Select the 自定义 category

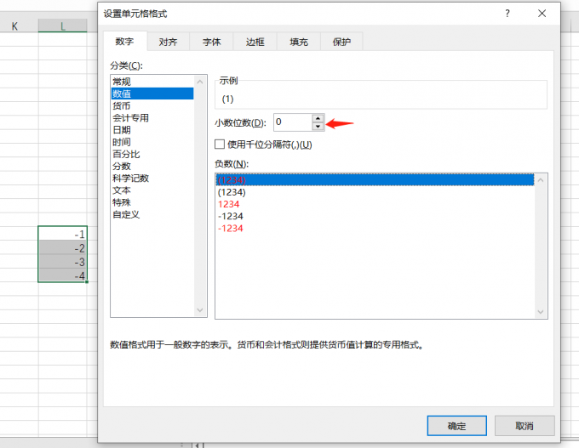152,214
